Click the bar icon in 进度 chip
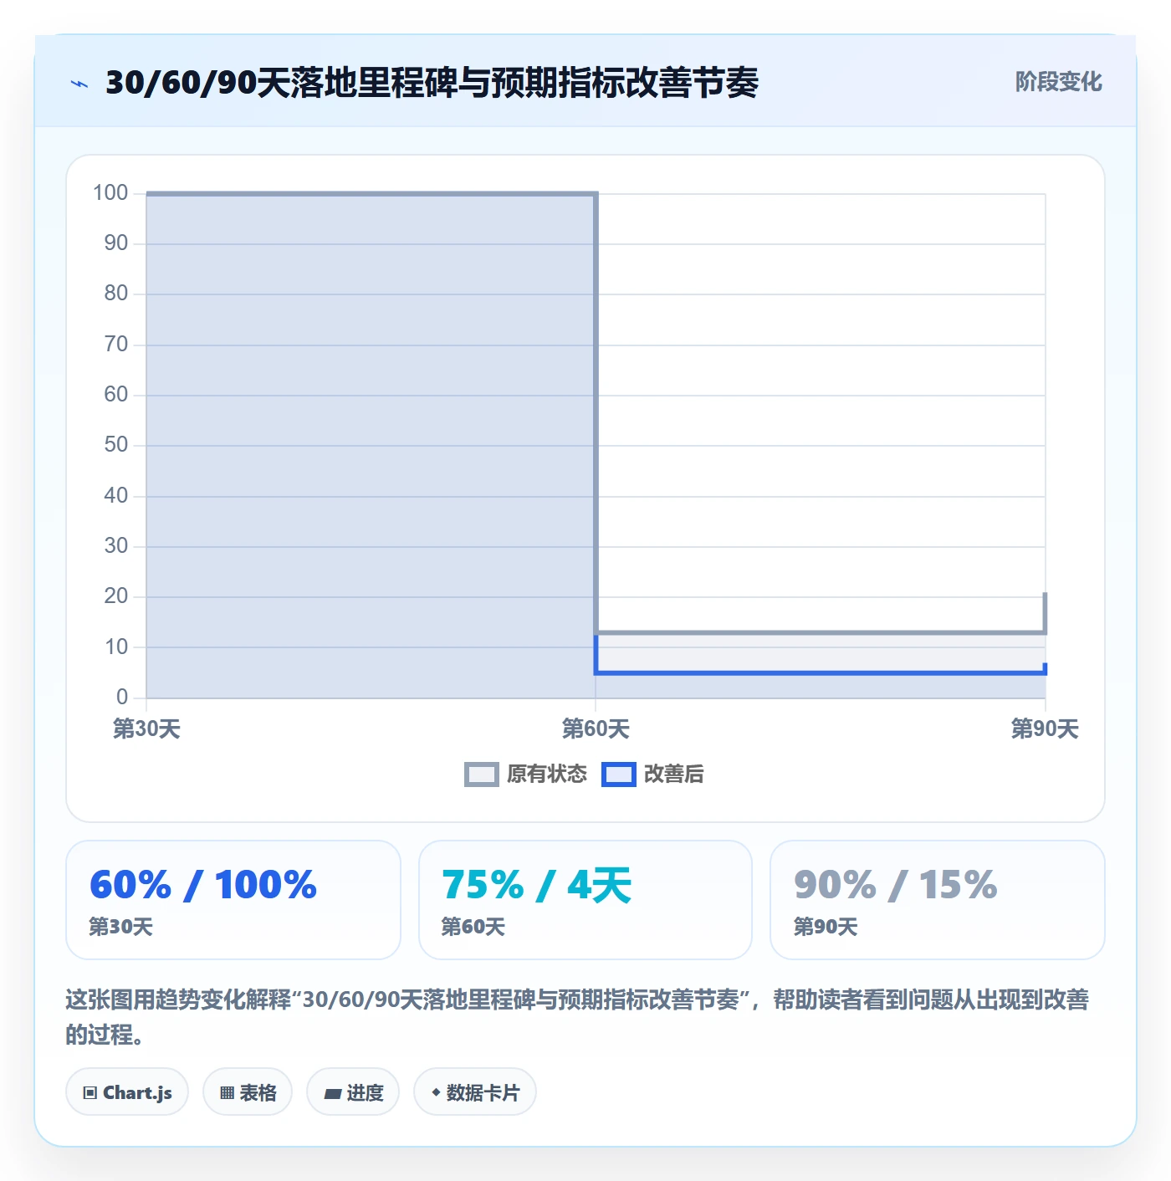Screen dimensions: 1171x1181 pos(333,1093)
